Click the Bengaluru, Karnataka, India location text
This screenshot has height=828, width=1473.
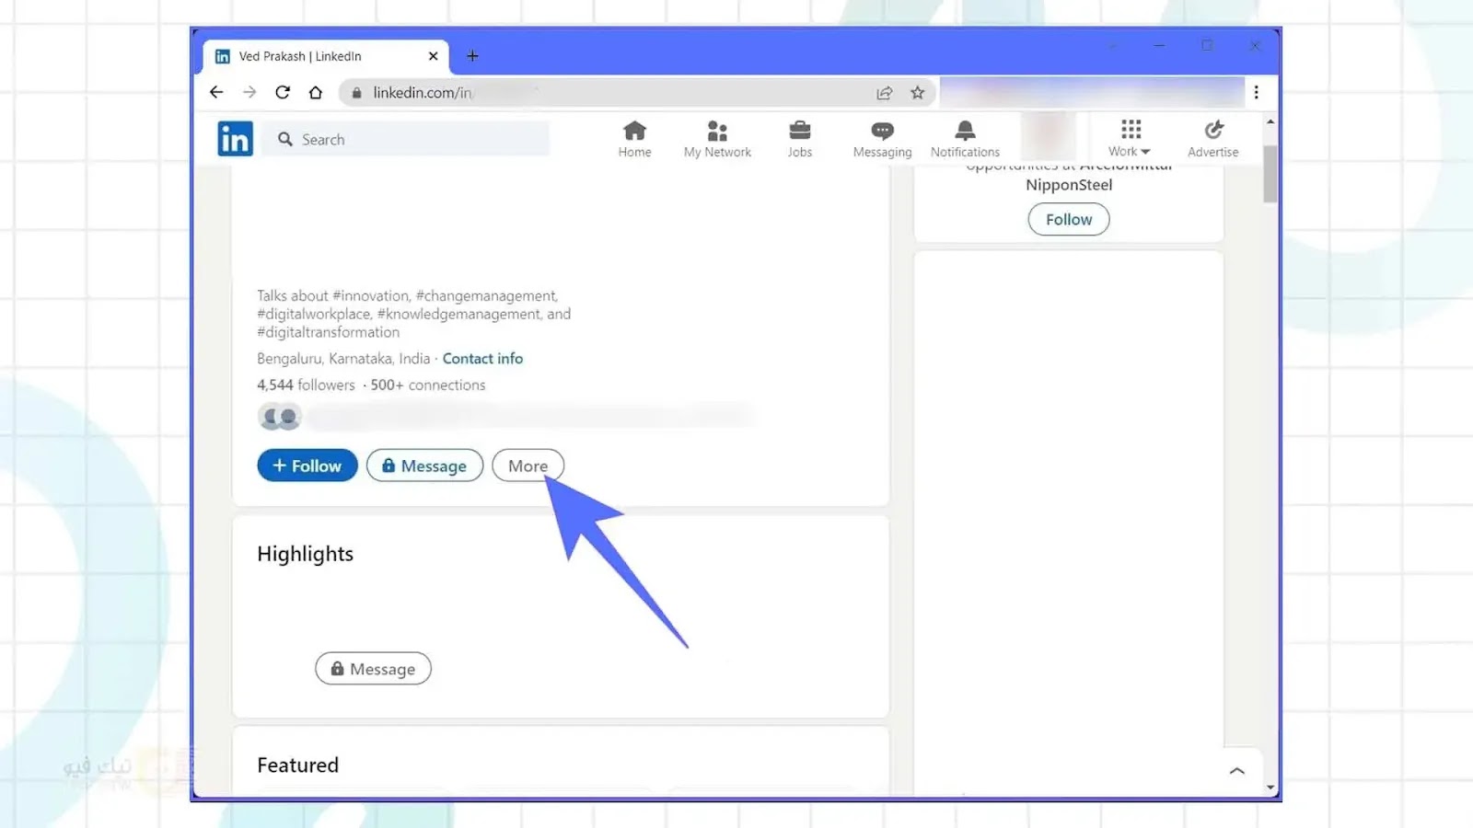[x=343, y=358]
